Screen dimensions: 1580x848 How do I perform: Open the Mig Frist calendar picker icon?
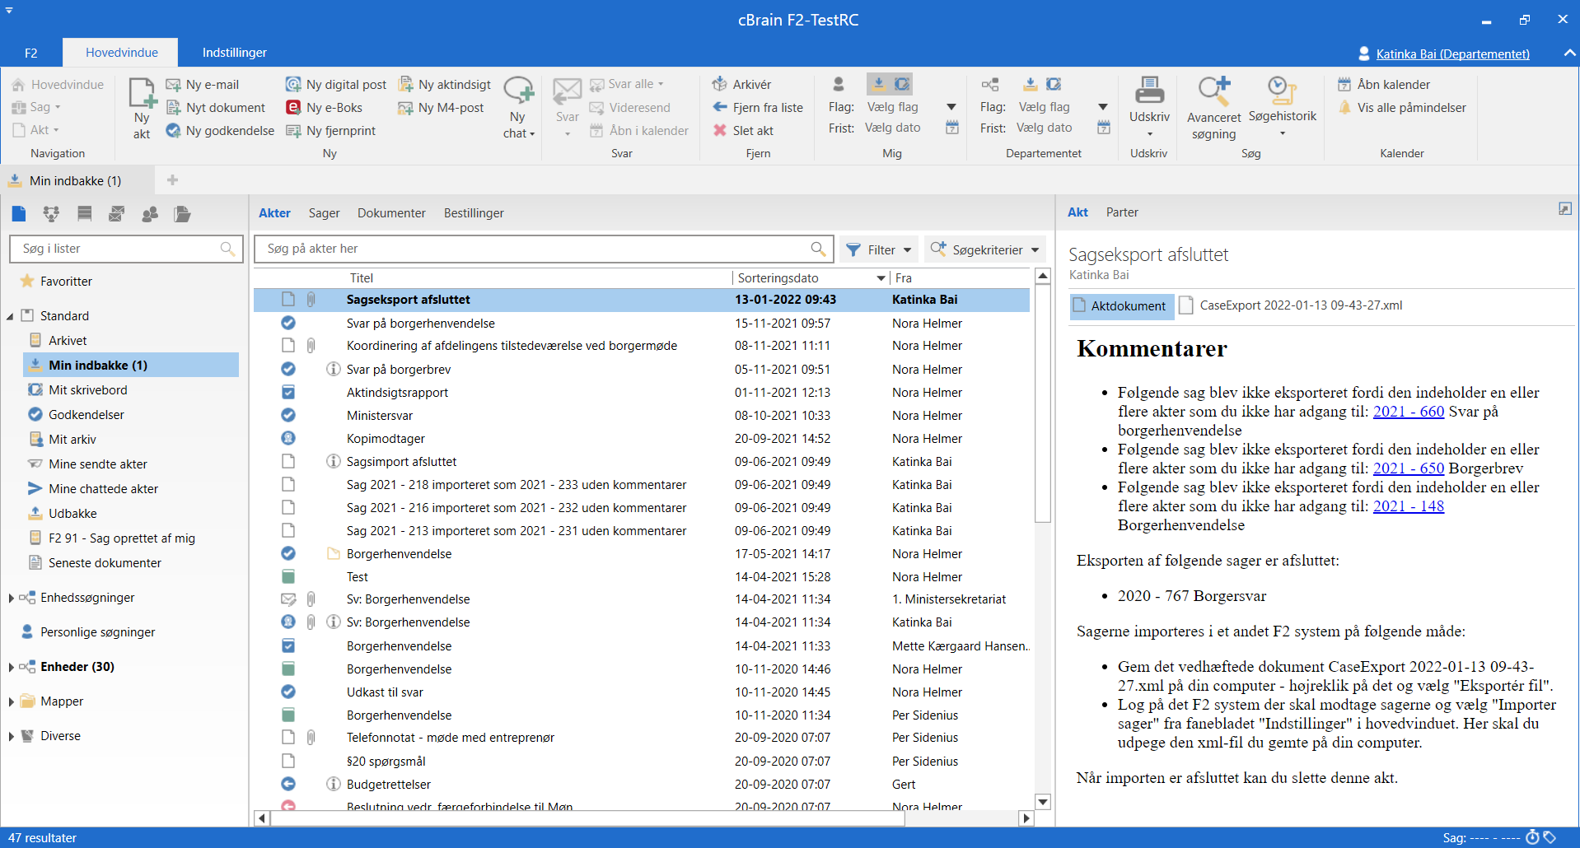click(x=952, y=128)
